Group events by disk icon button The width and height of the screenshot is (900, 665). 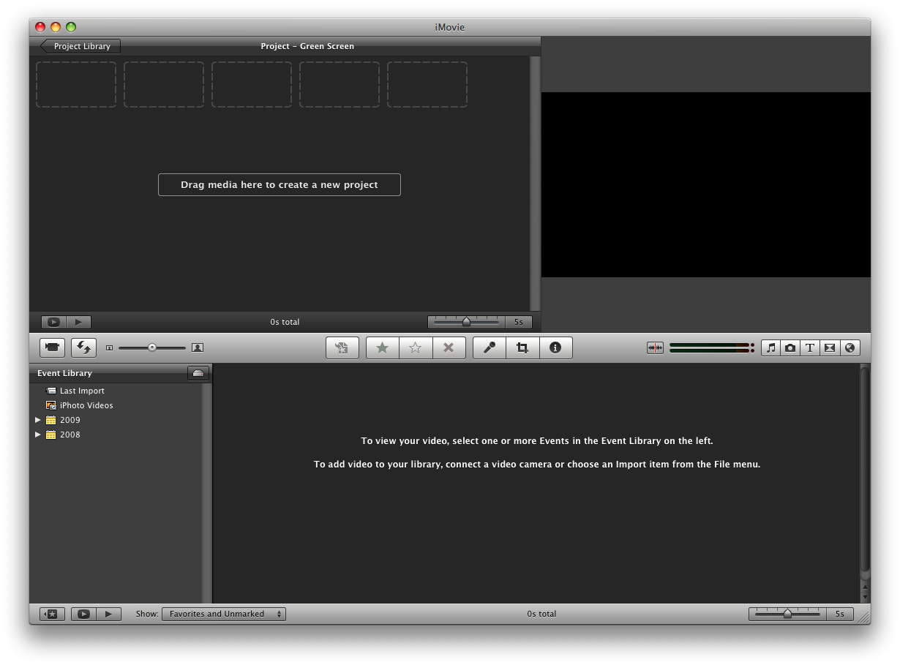point(198,373)
